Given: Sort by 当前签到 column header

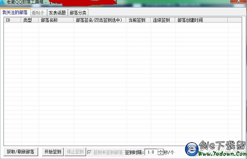Looking at the screenshot, I should pos(138,20).
